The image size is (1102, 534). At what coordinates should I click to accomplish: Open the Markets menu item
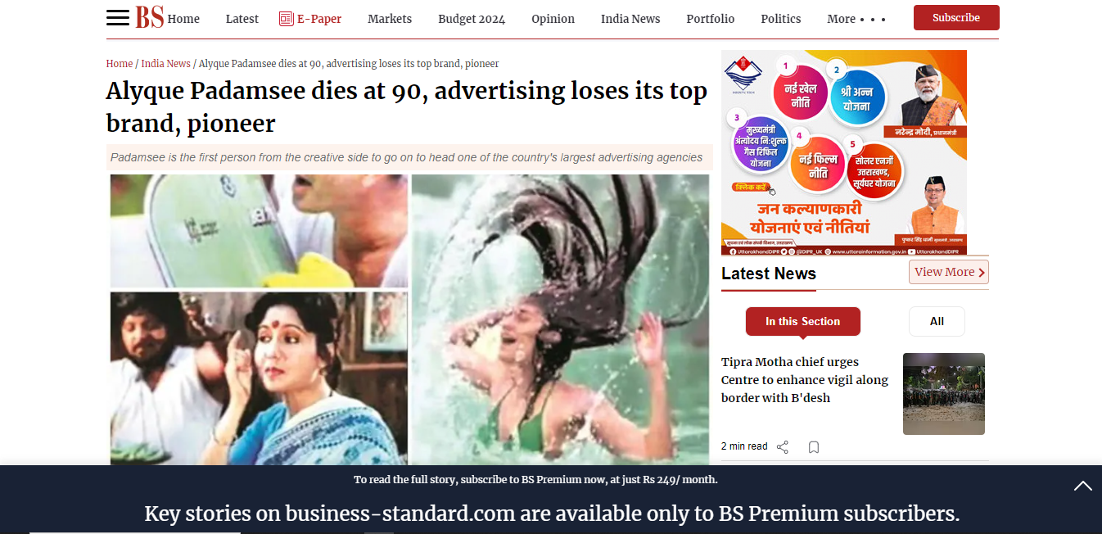point(390,19)
